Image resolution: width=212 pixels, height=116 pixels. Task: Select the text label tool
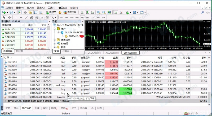[x=47, y=17]
